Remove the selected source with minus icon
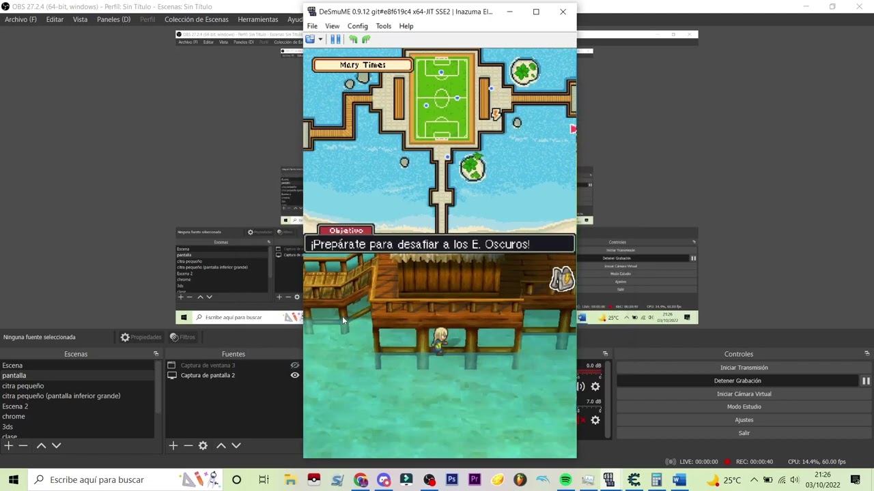The image size is (874, 491). (188, 445)
